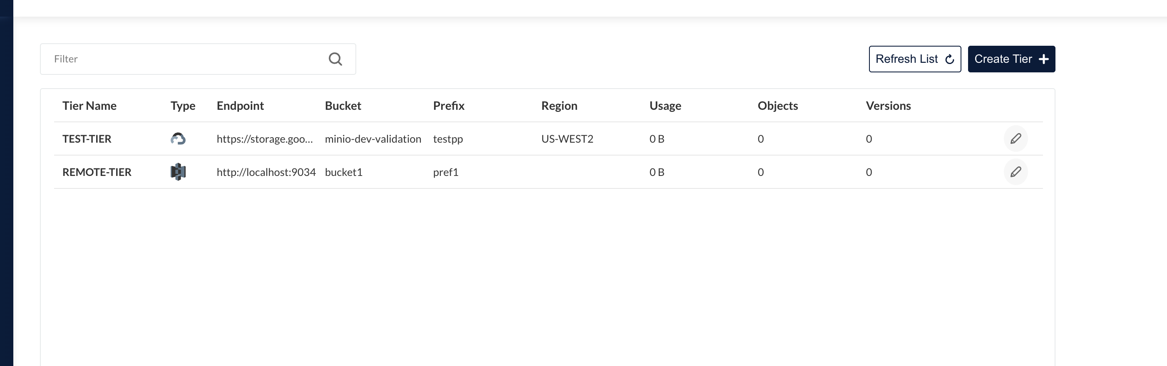Click the Versions column header

[x=888, y=106]
